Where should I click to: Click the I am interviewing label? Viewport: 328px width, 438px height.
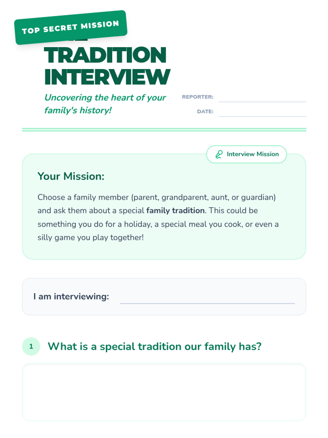click(x=71, y=296)
